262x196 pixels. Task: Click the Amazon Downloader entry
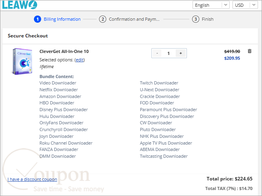pyautogui.click(x=60, y=96)
